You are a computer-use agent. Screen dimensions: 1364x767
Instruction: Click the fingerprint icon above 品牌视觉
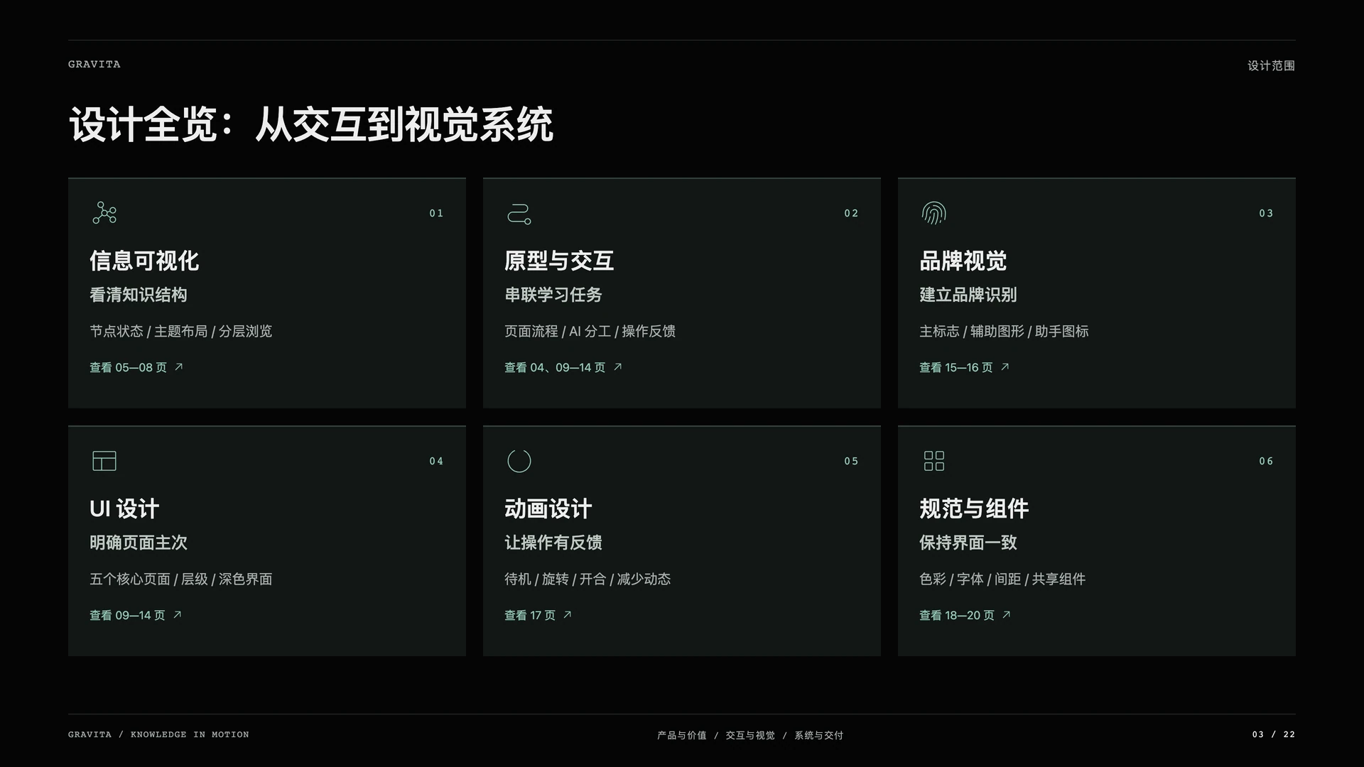(x=934, y=213)
